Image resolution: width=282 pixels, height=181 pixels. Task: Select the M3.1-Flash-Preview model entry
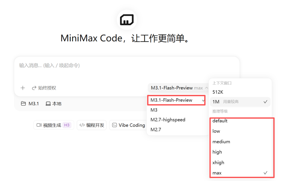[177, 100]
